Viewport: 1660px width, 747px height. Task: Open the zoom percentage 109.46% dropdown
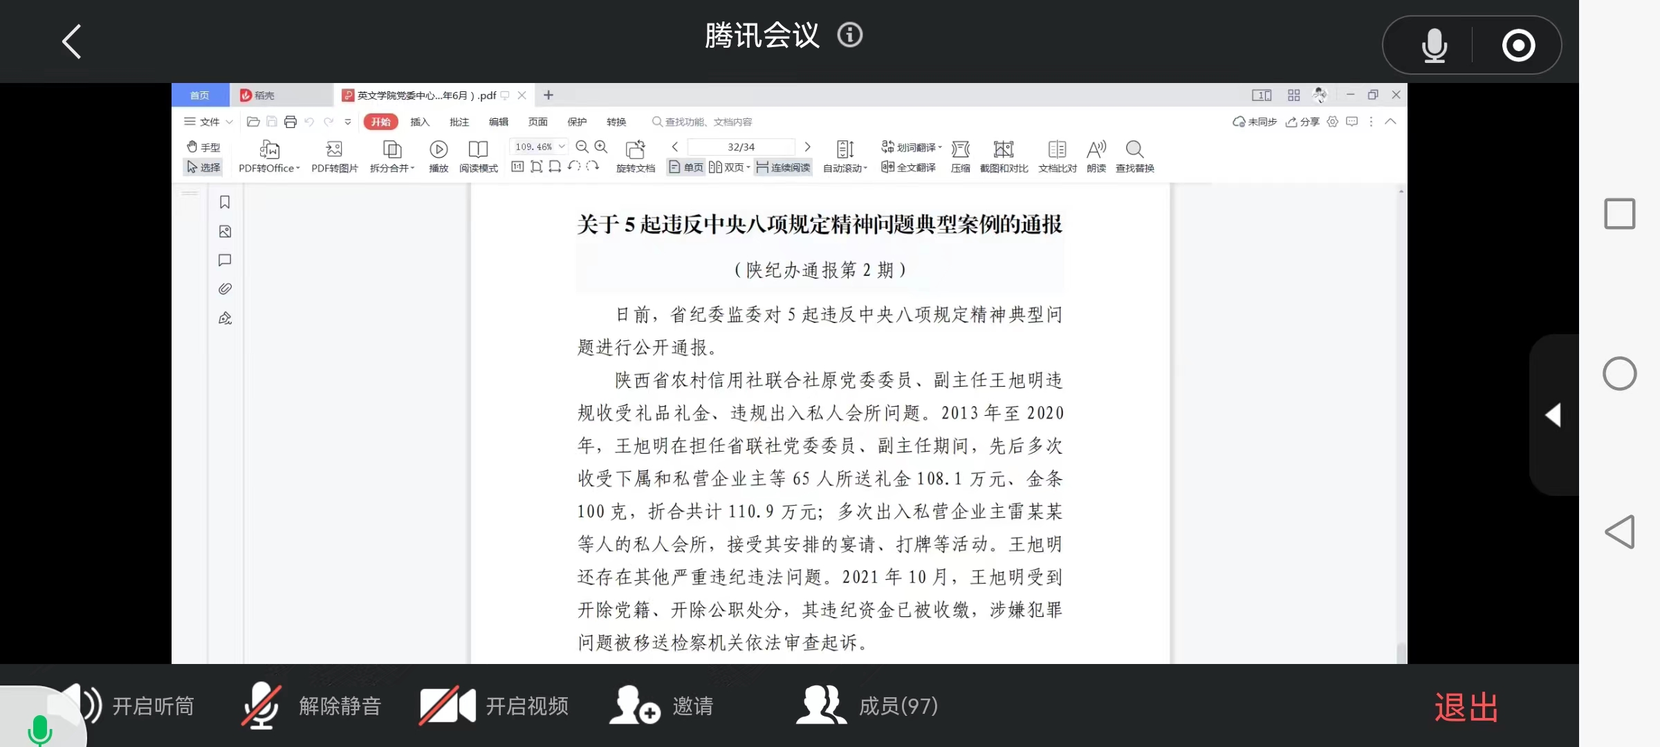pos(562,147)
